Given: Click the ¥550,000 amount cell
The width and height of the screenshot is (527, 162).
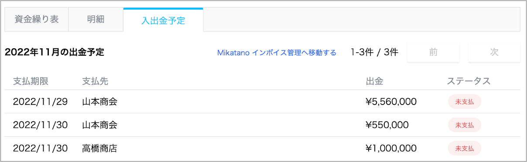Looking at the screenshot, I should pyautogui.click(x=387, y=125).
